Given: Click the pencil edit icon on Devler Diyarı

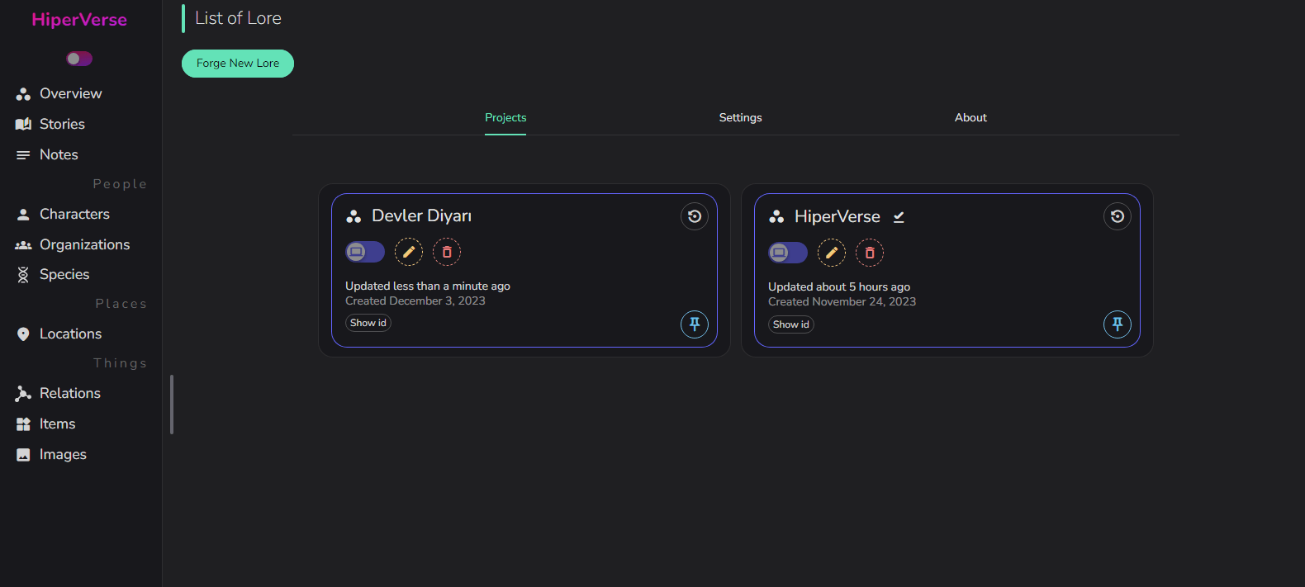Looking at the screenshot, I should [409, 252].
